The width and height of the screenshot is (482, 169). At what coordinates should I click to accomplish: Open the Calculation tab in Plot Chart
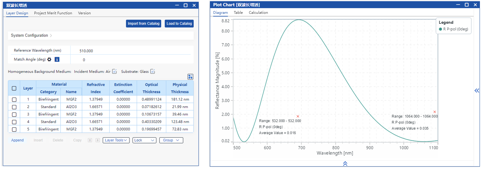(258, 12)
